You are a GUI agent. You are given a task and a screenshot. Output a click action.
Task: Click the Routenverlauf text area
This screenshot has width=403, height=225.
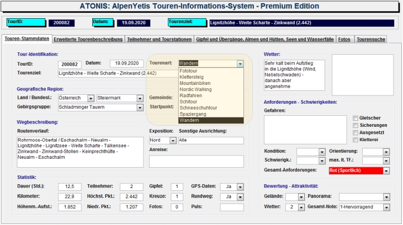click(80, 152)
